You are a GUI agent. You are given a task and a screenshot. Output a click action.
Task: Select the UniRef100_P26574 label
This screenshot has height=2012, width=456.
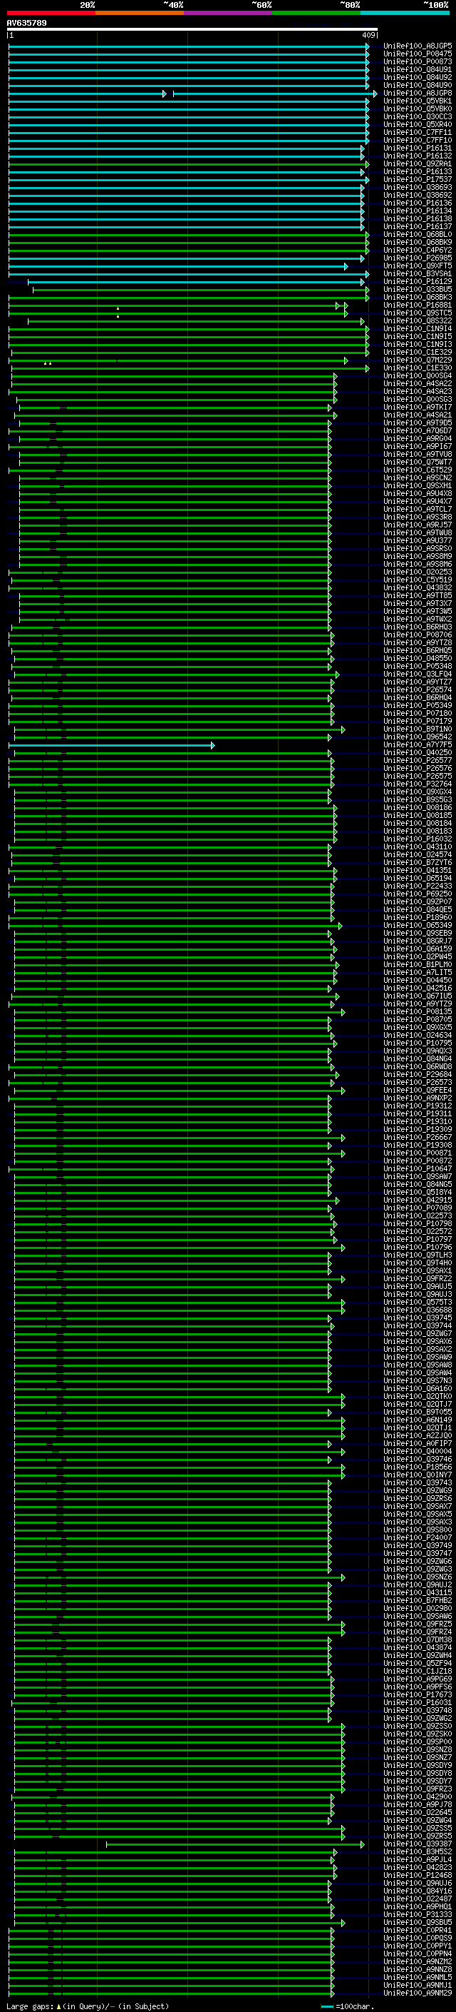(418, 689)
